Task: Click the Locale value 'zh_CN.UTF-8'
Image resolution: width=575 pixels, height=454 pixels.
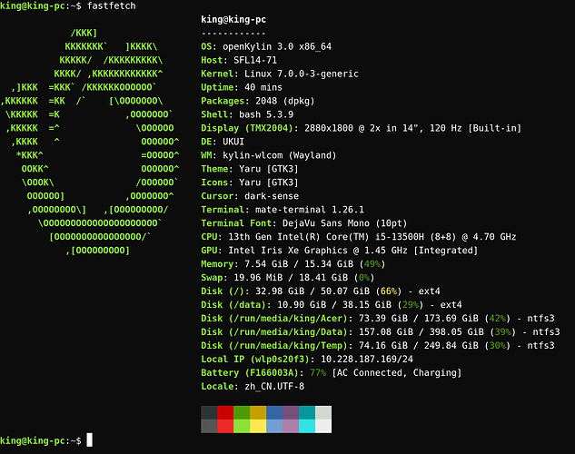Action: click(274, 386)
